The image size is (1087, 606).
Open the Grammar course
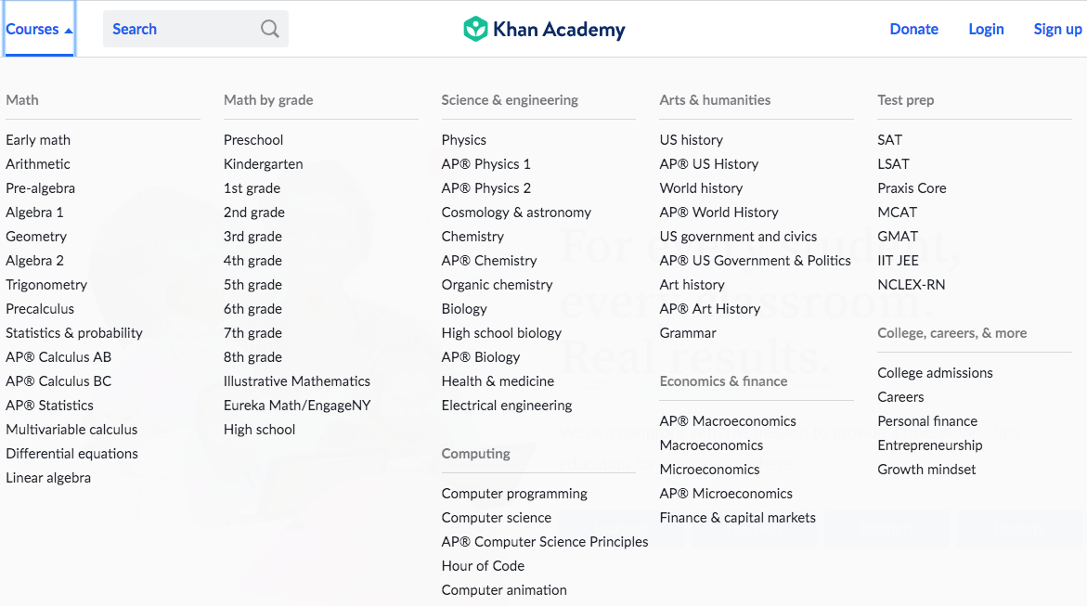click(688, 332)
